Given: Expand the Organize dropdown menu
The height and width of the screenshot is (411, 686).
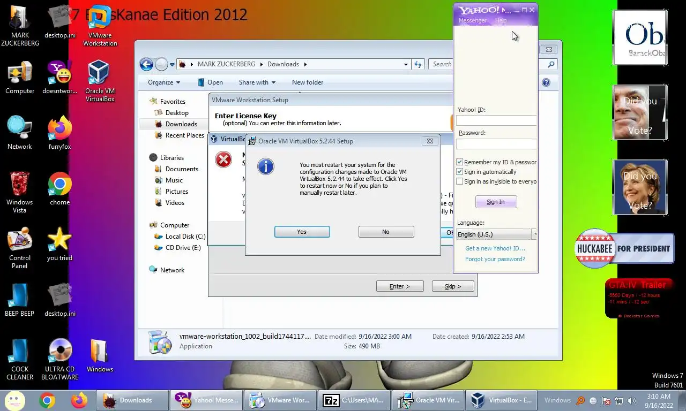Looking at the screenshot, I should 164,82.
